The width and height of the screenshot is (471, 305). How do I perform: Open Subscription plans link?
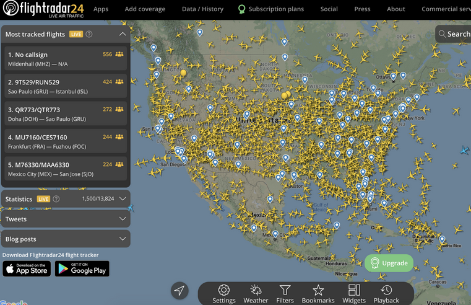point(276,9)
